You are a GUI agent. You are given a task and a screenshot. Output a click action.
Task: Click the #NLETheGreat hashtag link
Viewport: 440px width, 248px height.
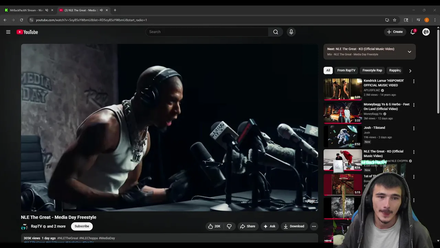[68, 238]
